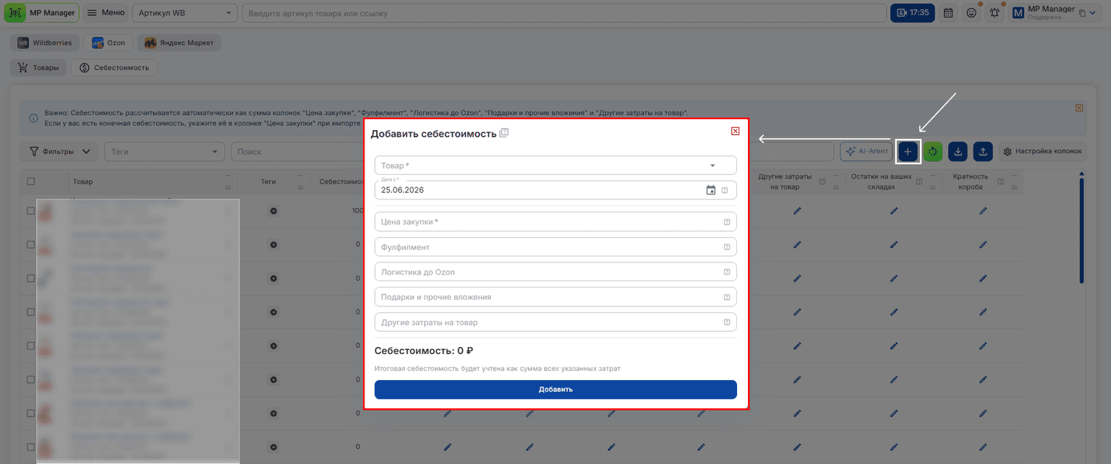This screenshot has height=464, width=1111.
Task: Close the Добавить себестоимость dialog
Action: point(735,131)
